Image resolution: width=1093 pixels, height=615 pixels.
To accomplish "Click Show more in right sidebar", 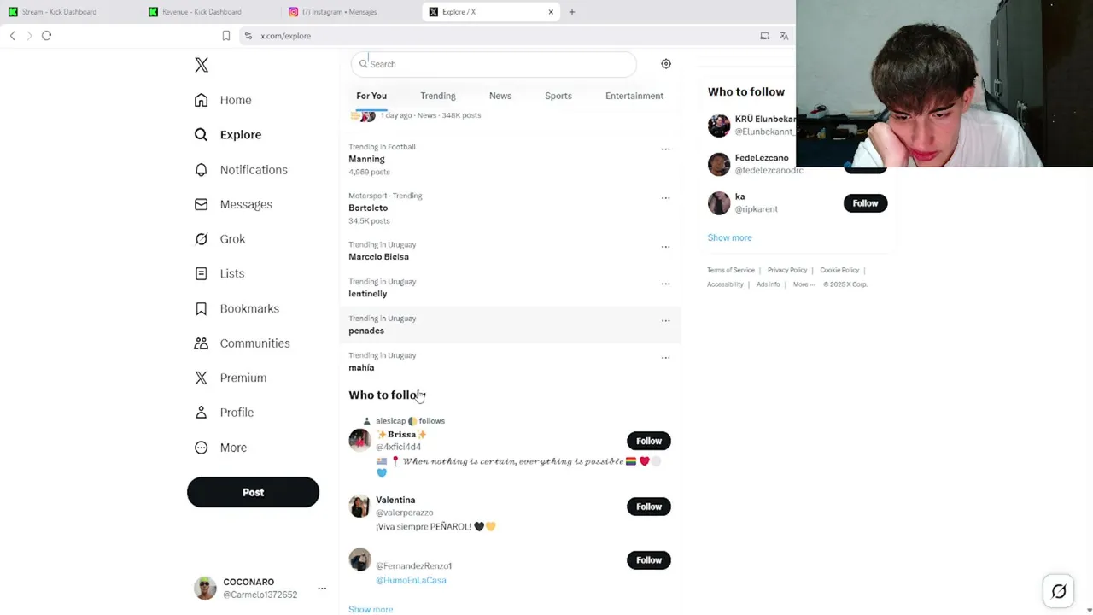I will [729, 237].
